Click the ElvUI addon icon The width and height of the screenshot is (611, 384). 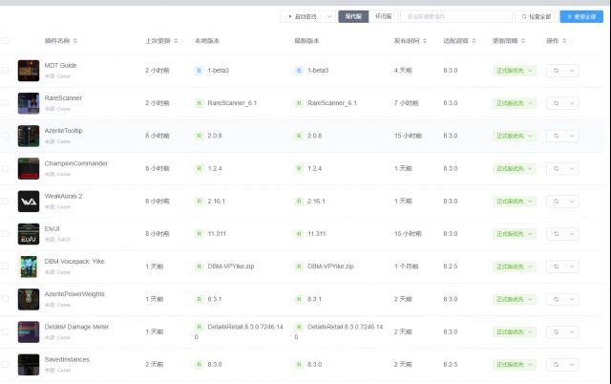[28, 234]
